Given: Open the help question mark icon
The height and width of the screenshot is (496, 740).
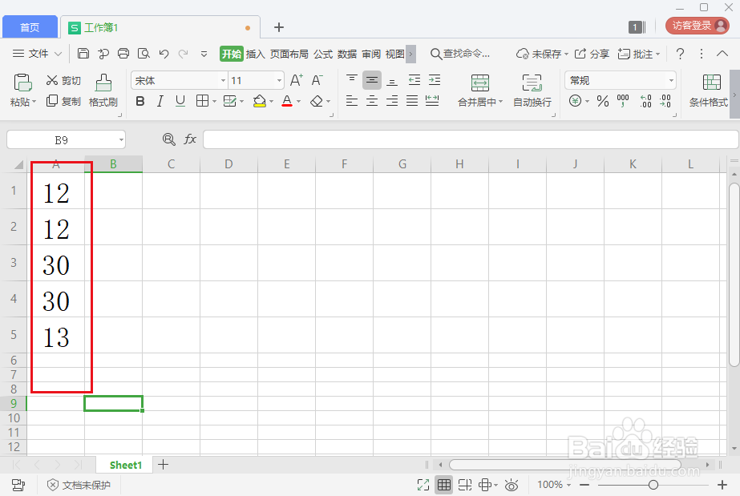Looking at the screenshot, I should click(680, 54).
